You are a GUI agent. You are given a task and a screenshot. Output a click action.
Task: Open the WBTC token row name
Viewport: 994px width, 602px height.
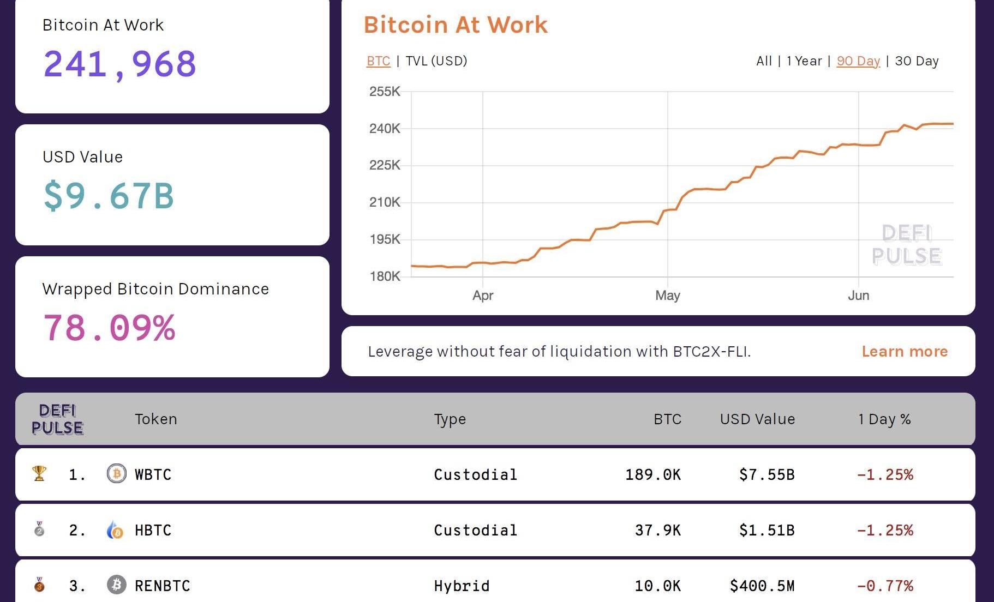click(153, 474)
